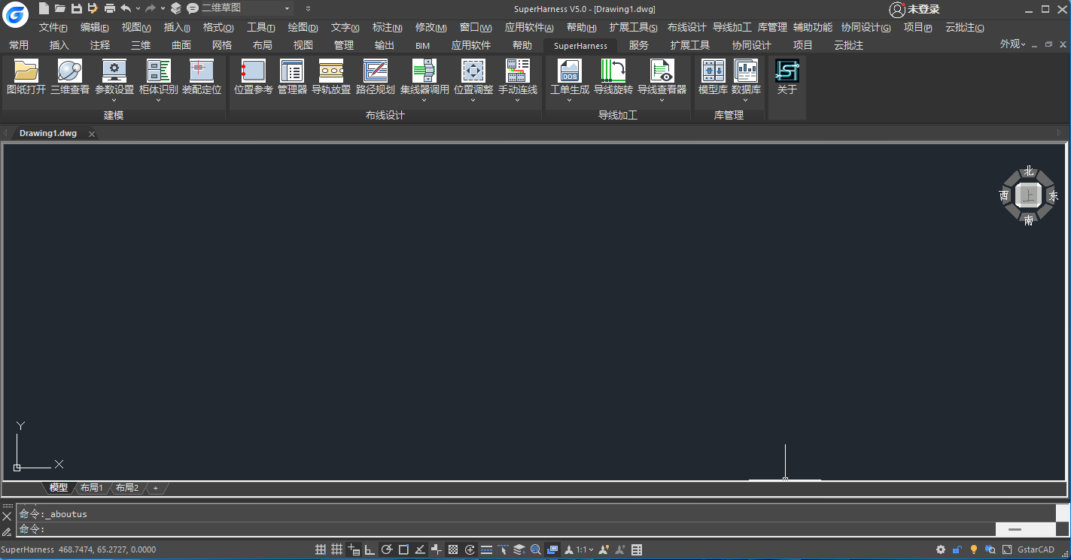Image resolution: width=1071 pixels, height=560 pixels.
Task: Activate 手动连线 manual wiring
Action: click(518, 77)
